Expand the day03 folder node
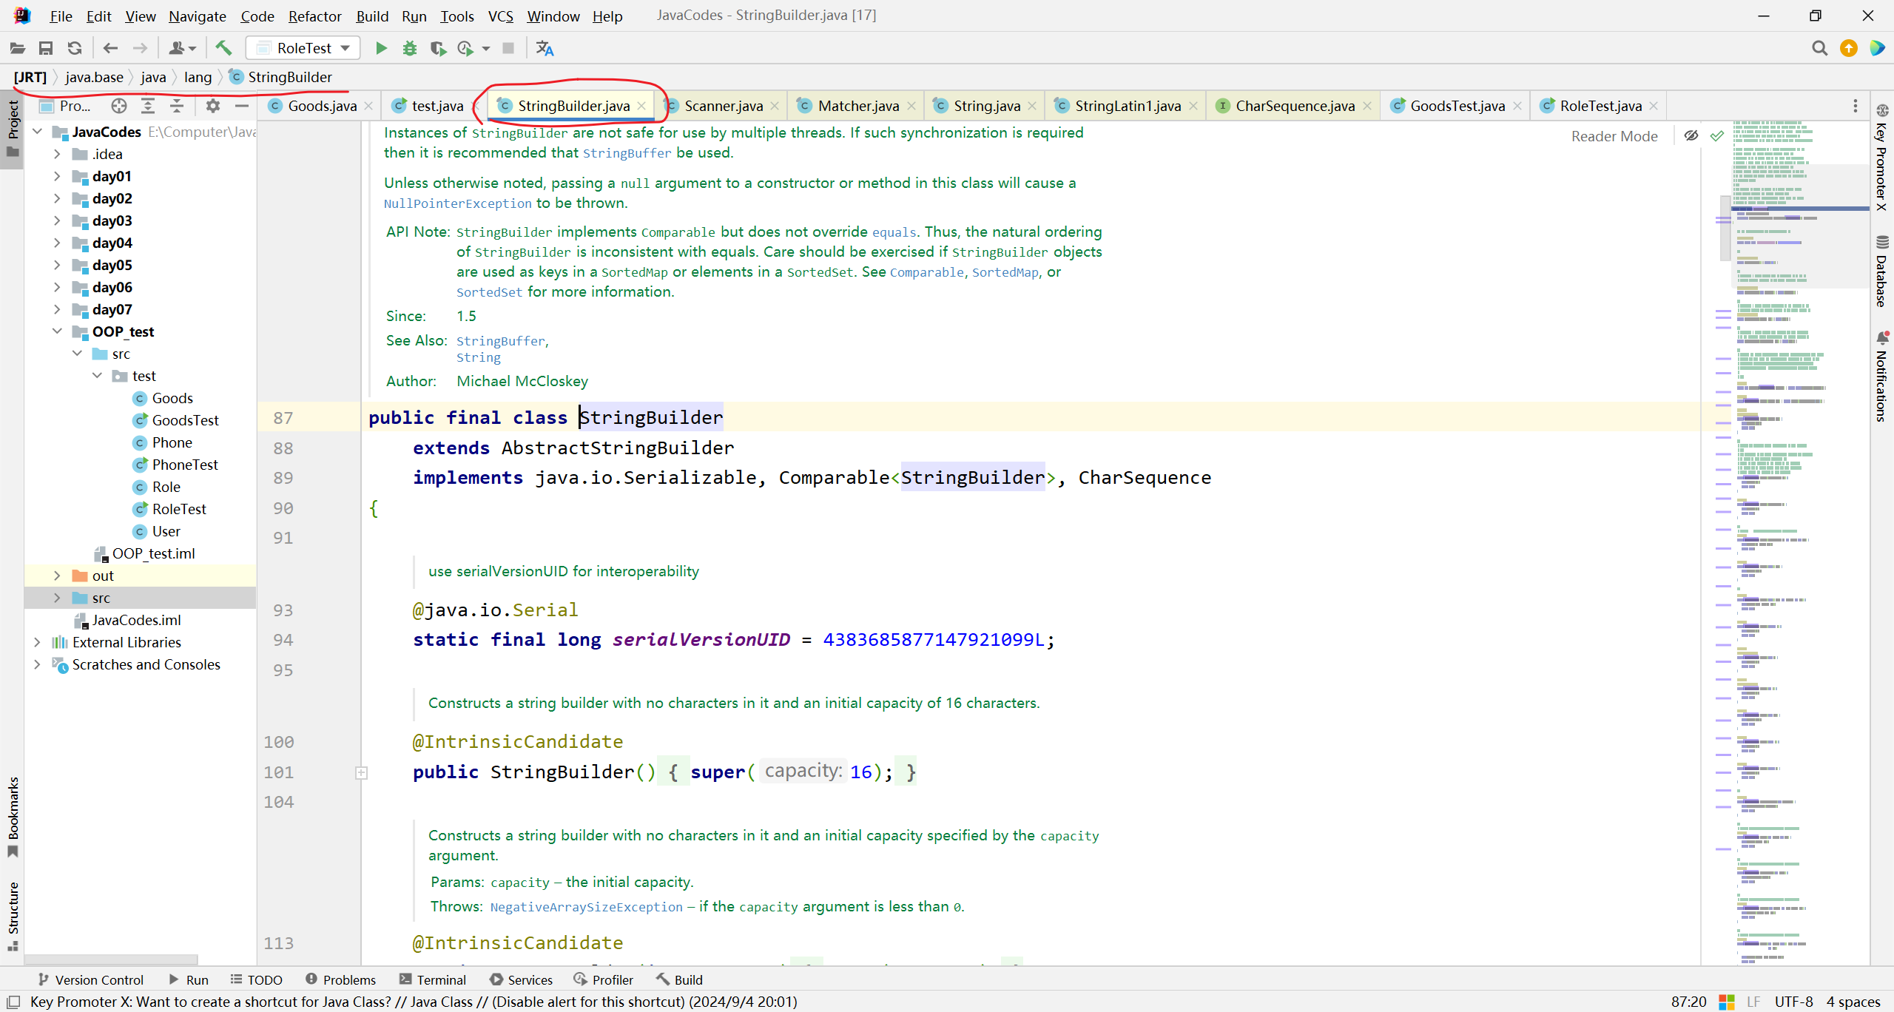Screen dimensions: 1894x1012 (x=57, y=220)
